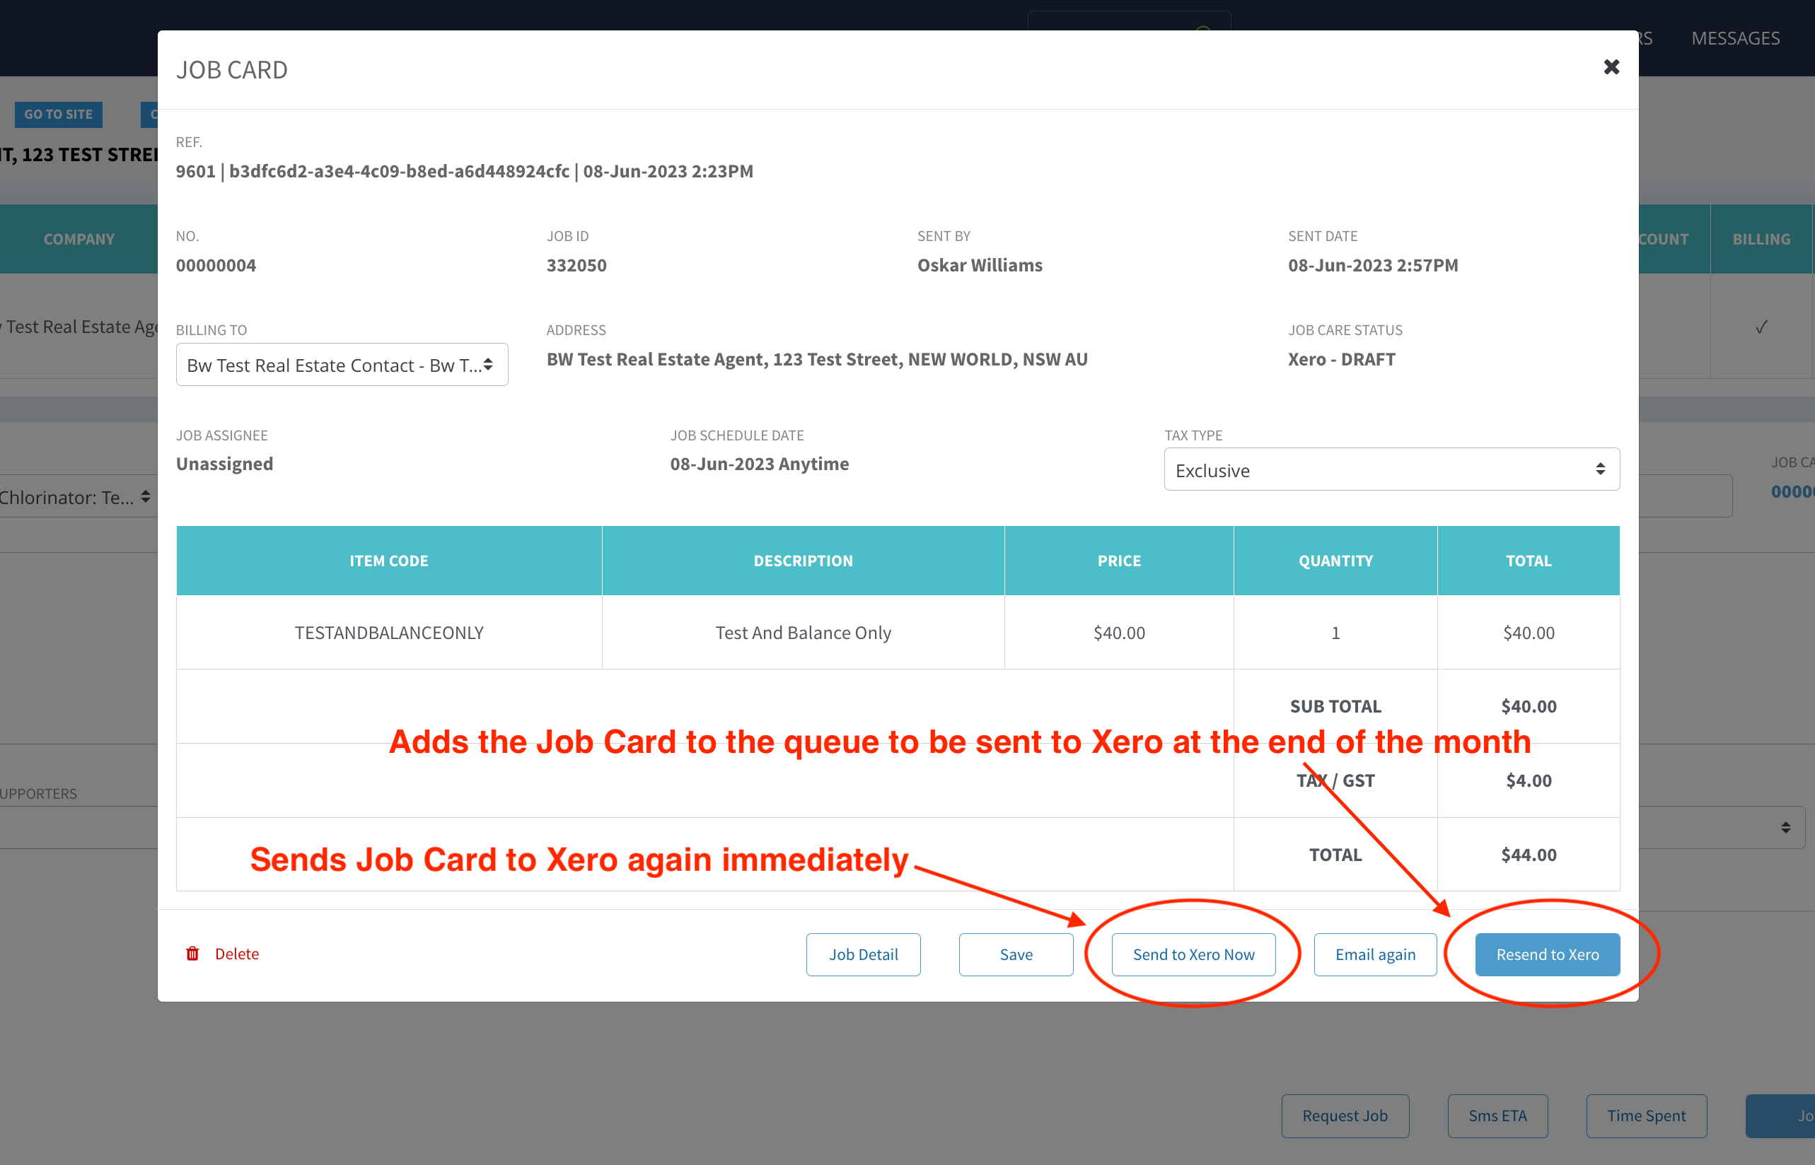Click the Go To Site button
The image size is (1815, 1165).
tap(58, 115)
